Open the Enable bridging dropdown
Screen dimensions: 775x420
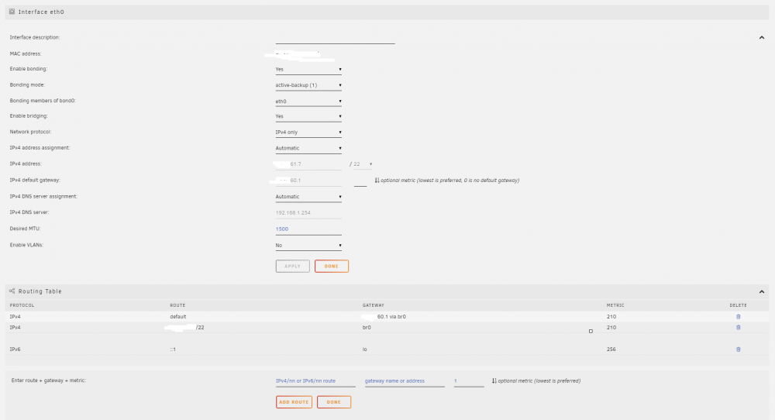[308, 116]
